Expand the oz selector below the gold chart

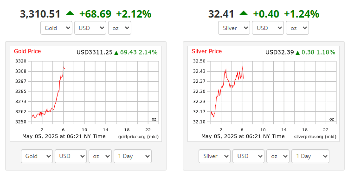click(100, 156)
